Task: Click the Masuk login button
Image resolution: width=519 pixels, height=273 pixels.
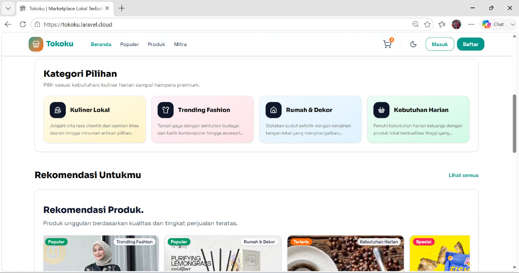Action: (x=440, y=44)
